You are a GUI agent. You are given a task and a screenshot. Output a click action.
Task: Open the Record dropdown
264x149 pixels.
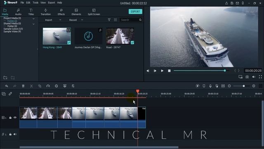(76, 20)
